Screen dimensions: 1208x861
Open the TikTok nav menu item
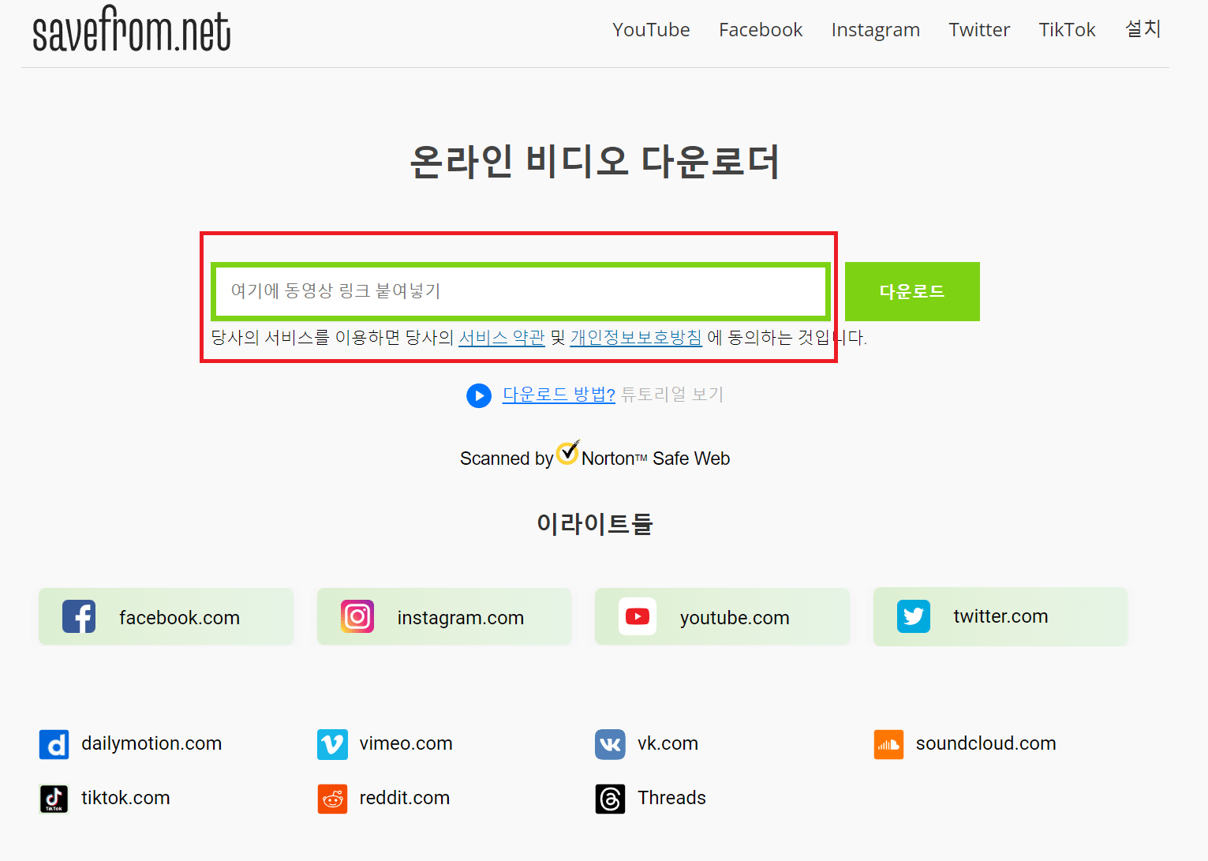click(1067, 30)
